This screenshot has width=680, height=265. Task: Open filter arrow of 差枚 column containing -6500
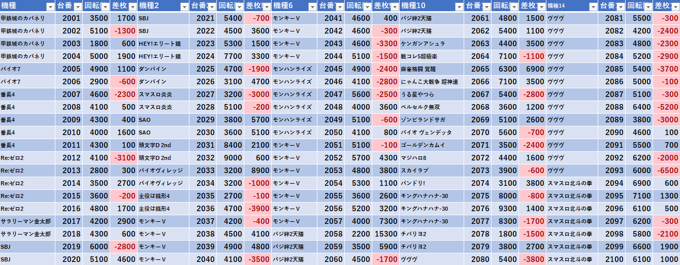675,7
